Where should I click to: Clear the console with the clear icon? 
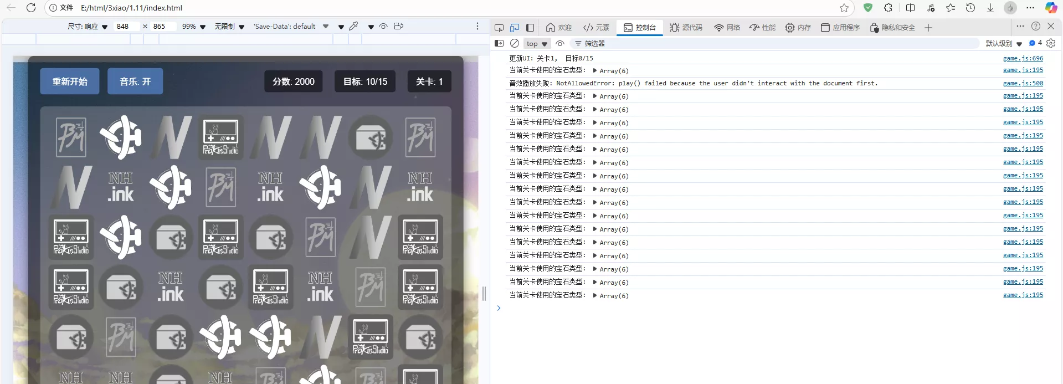click(x=515, y=43)
